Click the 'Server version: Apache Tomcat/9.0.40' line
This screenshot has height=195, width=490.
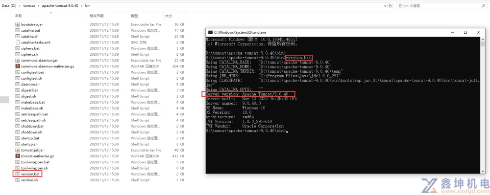247,94
